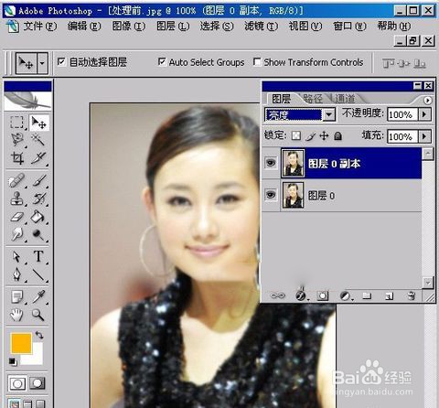Click the 不透明度 100% input field
The height and width of the screenshot is (408, 439).
click(402, 114)
